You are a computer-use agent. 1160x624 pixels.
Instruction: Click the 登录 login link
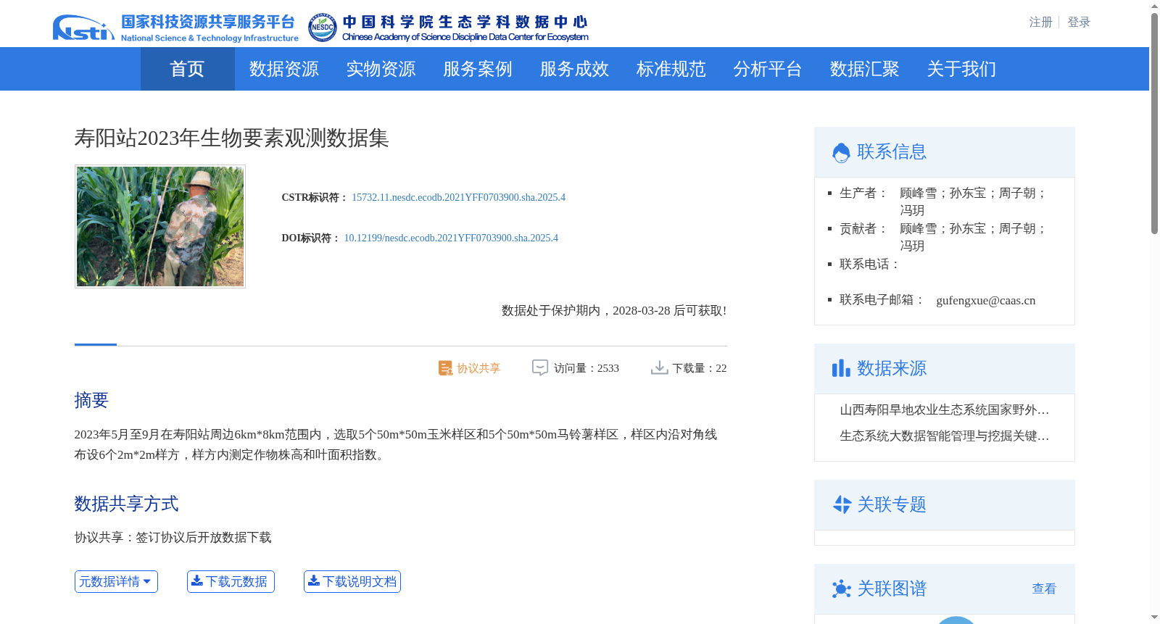(x=1079, y=22)
